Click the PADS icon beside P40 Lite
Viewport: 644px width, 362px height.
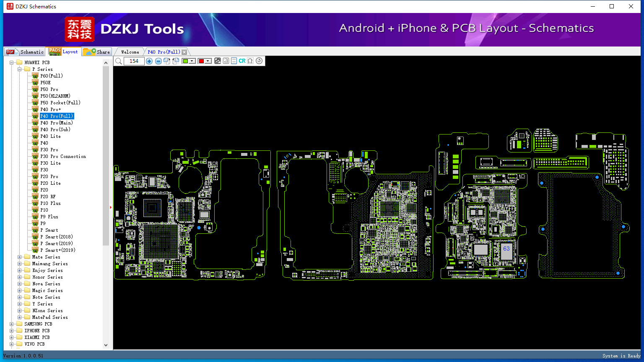coord(35,136)
